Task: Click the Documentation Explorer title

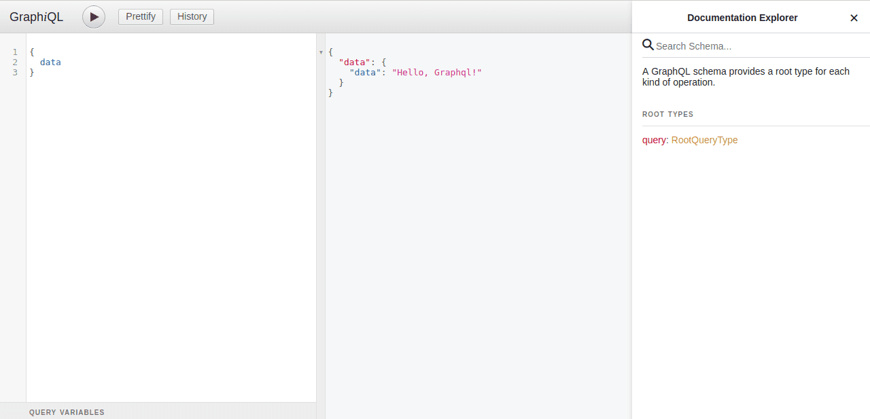Action: point(742,18)
